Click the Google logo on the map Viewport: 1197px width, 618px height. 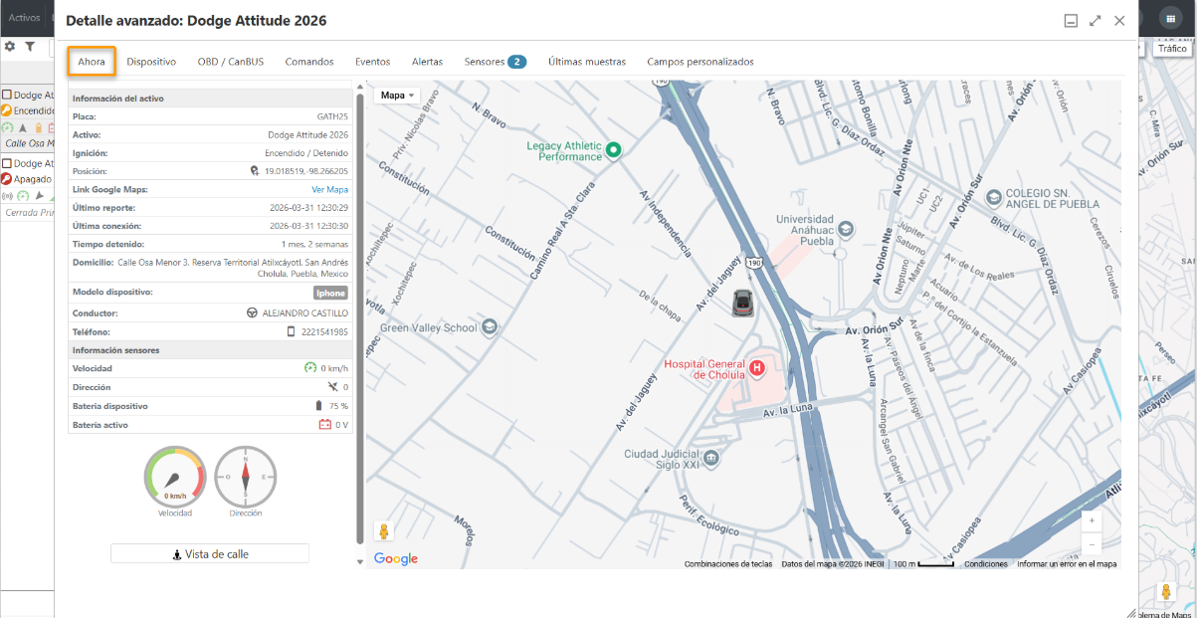click(x=396, y=559)
